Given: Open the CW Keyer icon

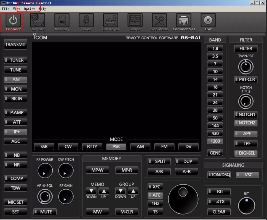Looking at the screenshot, I should [111, 20].
